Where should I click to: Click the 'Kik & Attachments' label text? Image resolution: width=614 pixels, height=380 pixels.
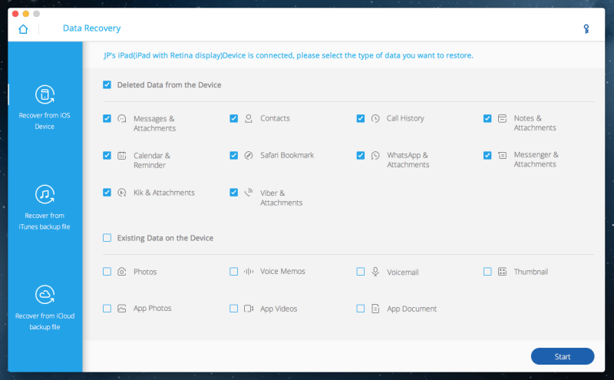click(x=164, y=193)
